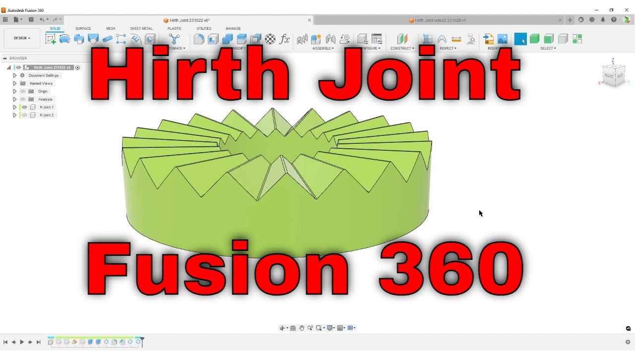Toggle visibility eye of root Hirth Joint component
The image size is (635, 357).
coord(18,67)
